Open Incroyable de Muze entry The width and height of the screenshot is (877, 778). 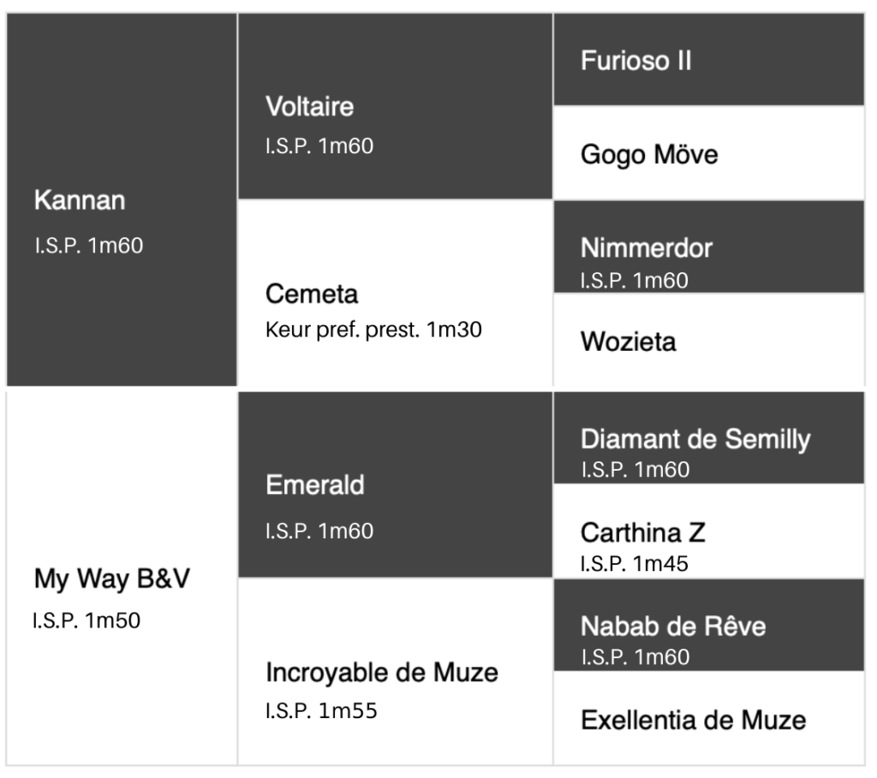(396, 672)
